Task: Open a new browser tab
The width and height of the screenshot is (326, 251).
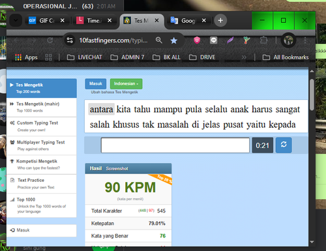Action: [220, 20]
